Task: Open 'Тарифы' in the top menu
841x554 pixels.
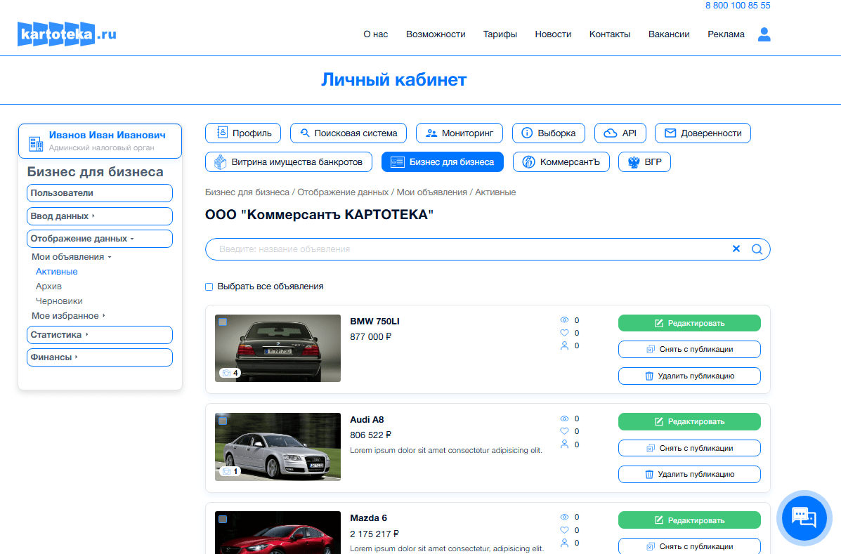Action: (500, 34)
